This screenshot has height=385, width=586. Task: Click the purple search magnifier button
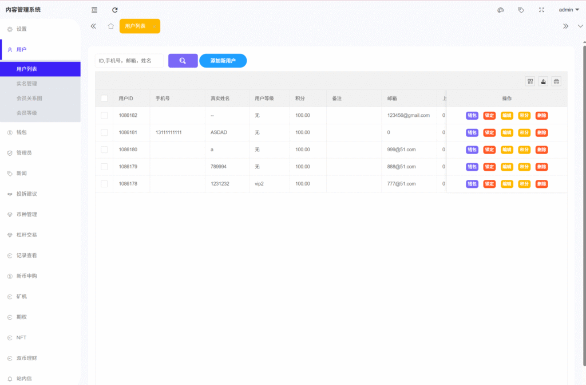click(x=183, y=61)
